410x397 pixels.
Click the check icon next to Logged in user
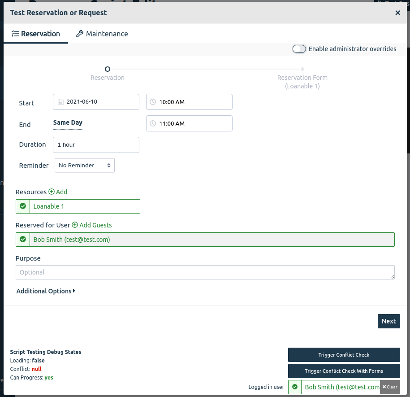click(295, 387)
